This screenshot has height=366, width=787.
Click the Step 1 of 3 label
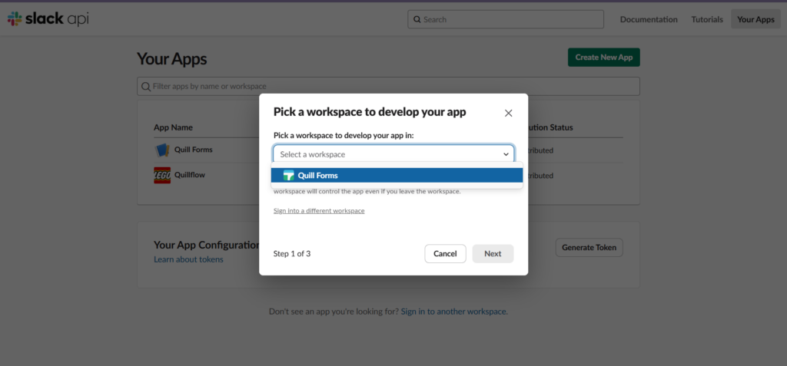coord(292,254)
